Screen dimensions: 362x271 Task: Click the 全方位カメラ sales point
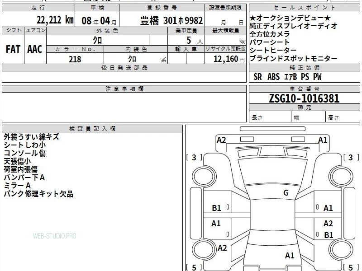(270, 34)
